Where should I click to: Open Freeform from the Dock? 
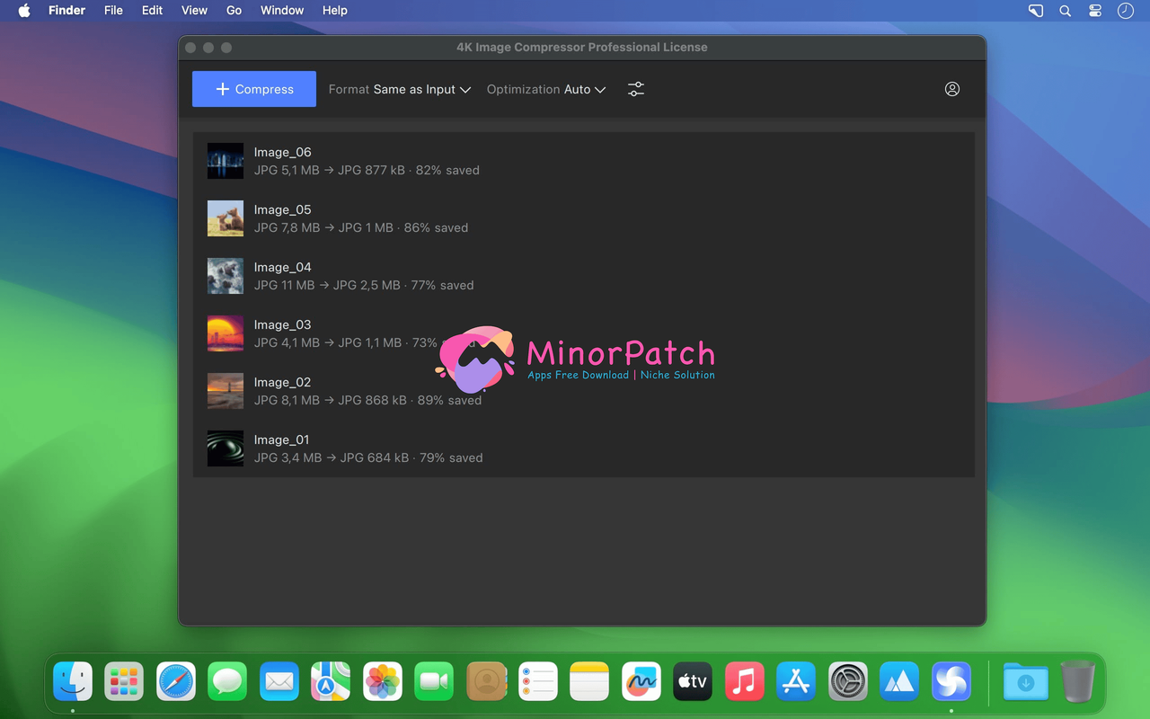641,682
